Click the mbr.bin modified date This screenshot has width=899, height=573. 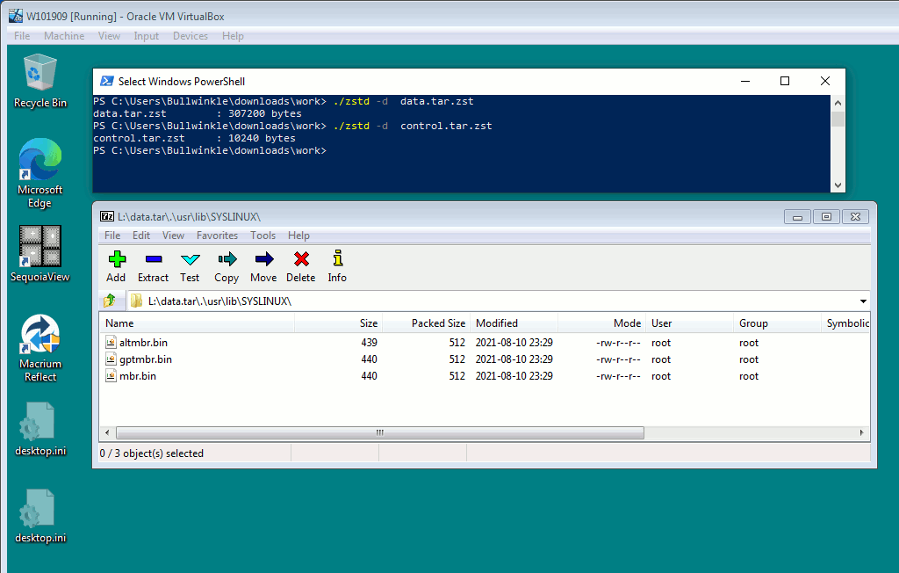pyautogui.click(x=514, y=375)
